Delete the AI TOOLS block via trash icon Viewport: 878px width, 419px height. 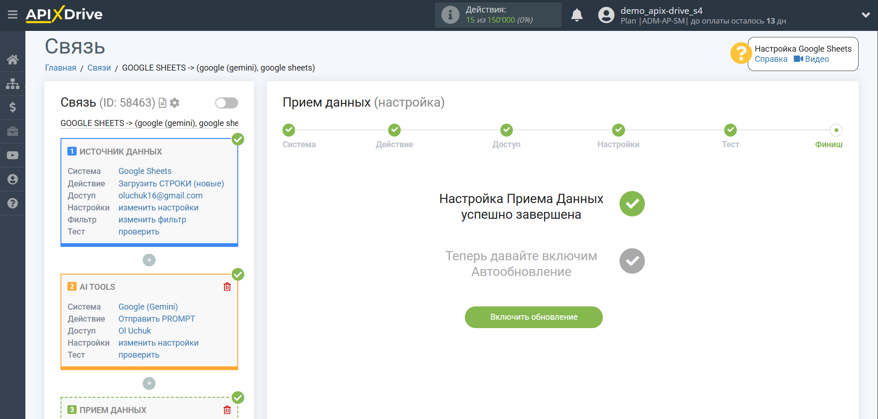(x=227, y=287)
